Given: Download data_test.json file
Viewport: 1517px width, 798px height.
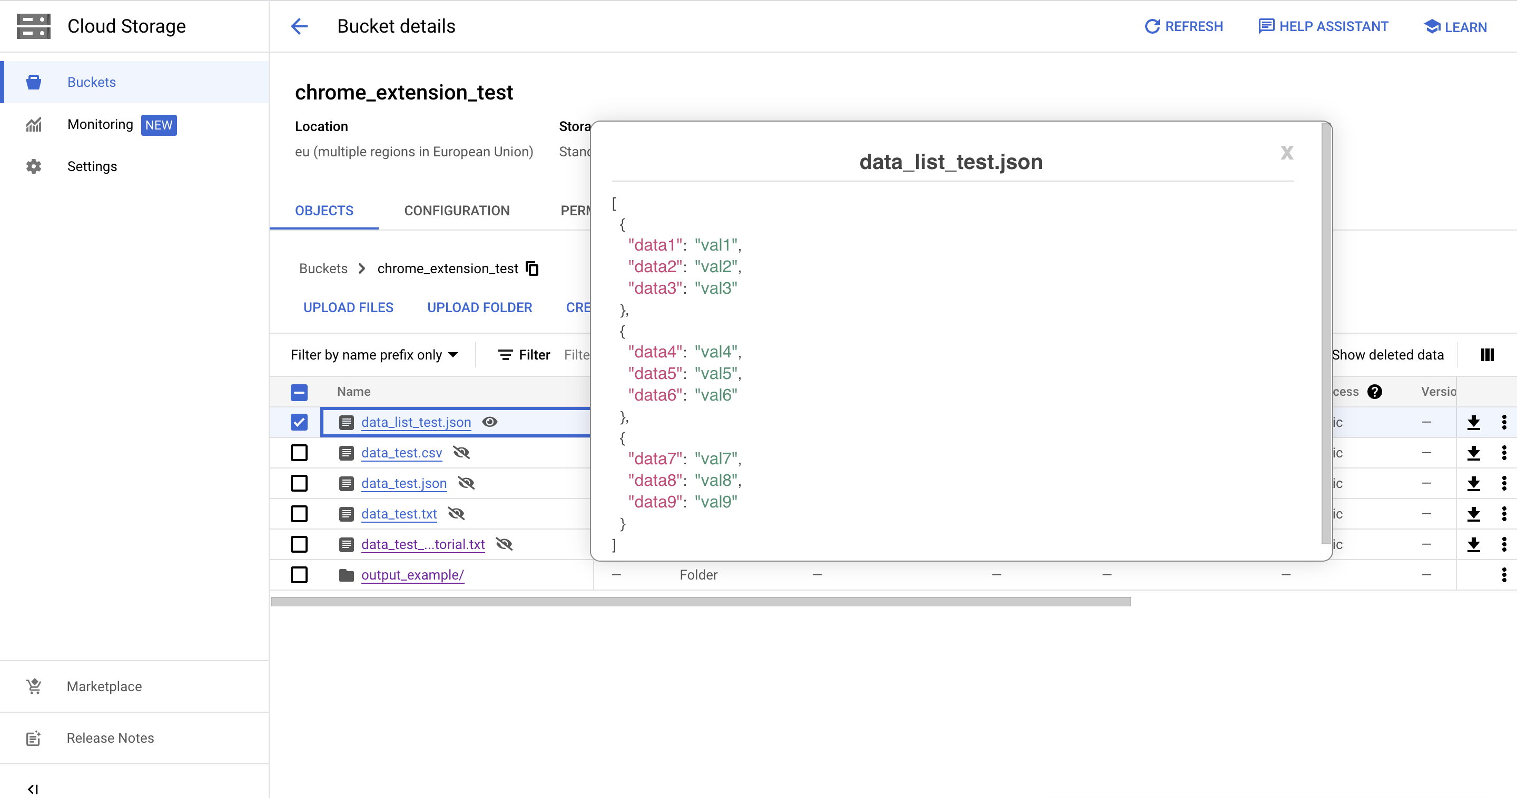Looking at the screenshot, I should point(1473,484).
